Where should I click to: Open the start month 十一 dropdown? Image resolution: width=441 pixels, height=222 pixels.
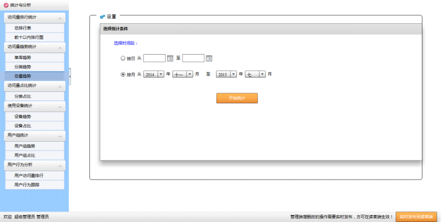point(189,75)
